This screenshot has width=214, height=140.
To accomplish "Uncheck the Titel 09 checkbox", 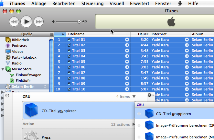I will 69,84.
